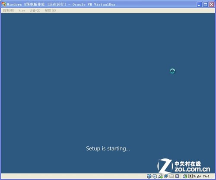216x180 pixels.
Task: Click the shared folders status icon
Action: click(172, 176)
